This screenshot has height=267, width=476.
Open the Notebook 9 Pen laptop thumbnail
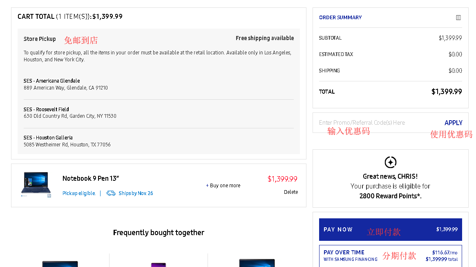(x=36, y=185)
